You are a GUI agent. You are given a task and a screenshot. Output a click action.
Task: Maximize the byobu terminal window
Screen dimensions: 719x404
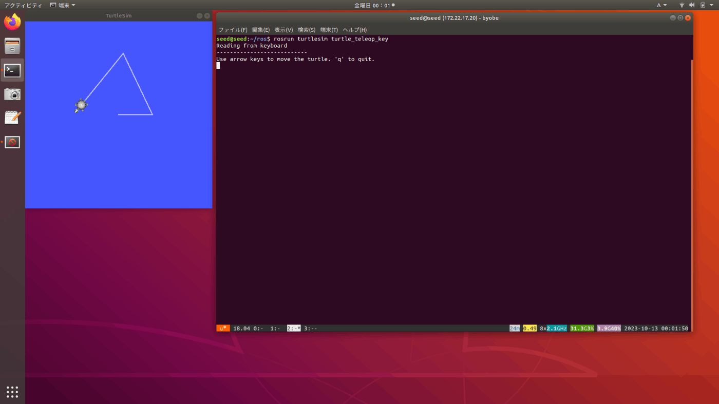680,18
